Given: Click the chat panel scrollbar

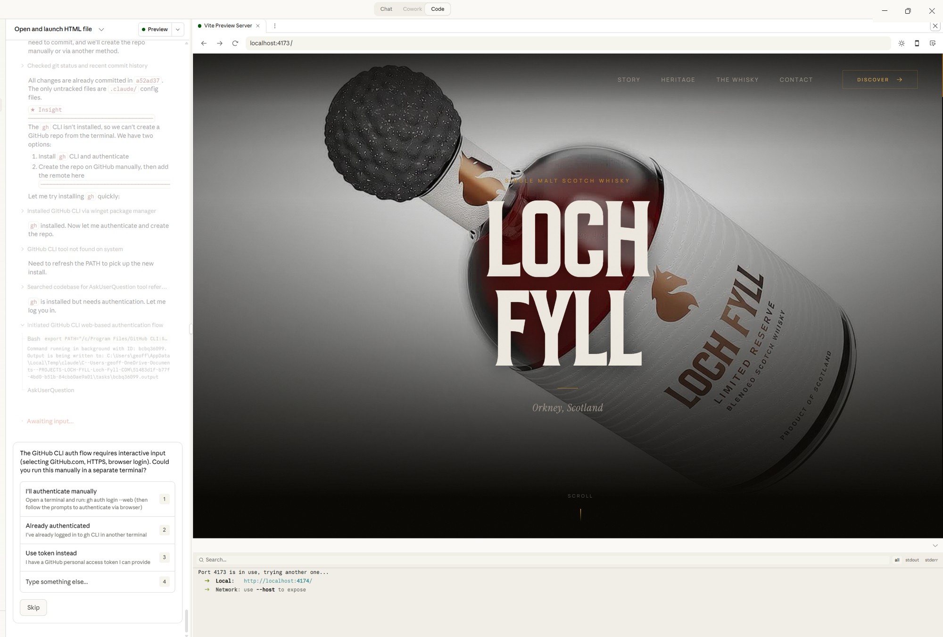Looking at the screenshot, I should (x=187, y=620).
